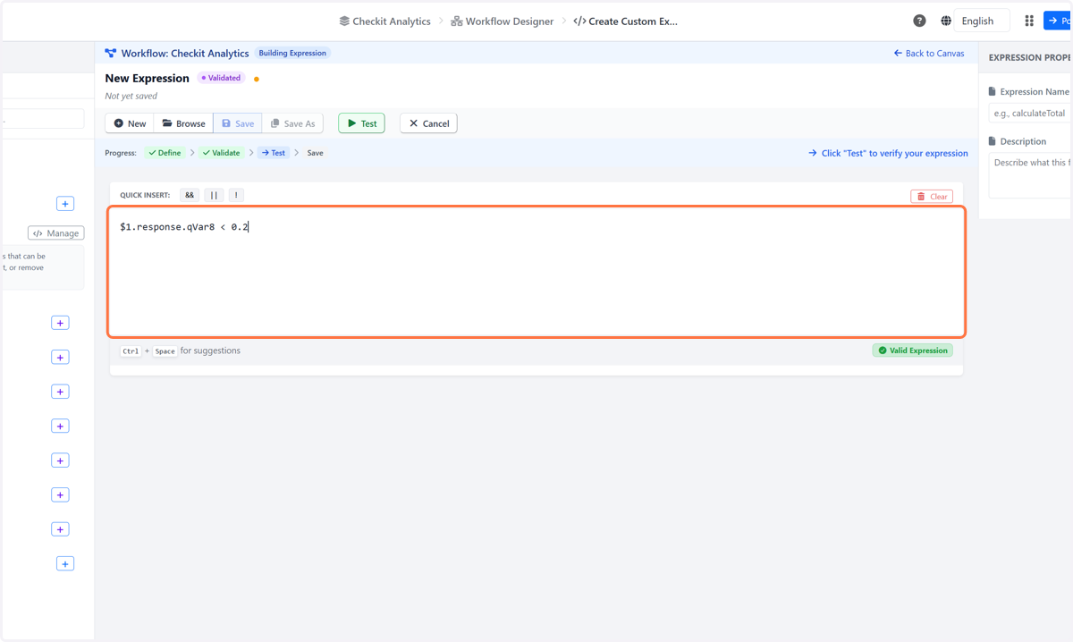The width and height of the screenshot is (1073, 642).
Task: Select Create Custom Expression breadcrumb
Action: pyautogui.click(x=626, y=21)
